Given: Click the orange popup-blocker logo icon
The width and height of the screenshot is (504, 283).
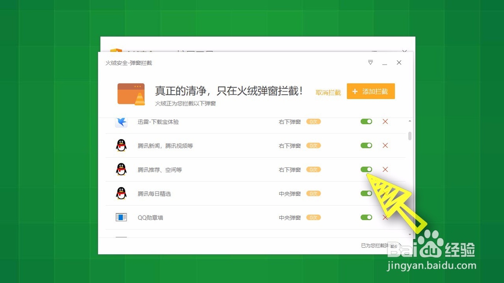Looking at the screenshot, I should (131, 94).
